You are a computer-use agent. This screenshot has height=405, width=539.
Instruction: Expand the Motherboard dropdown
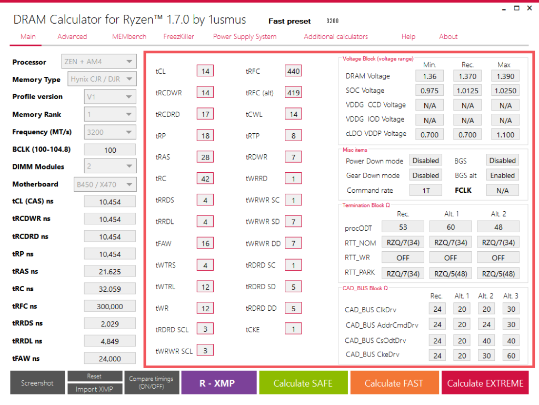click(x=105, y=184)
